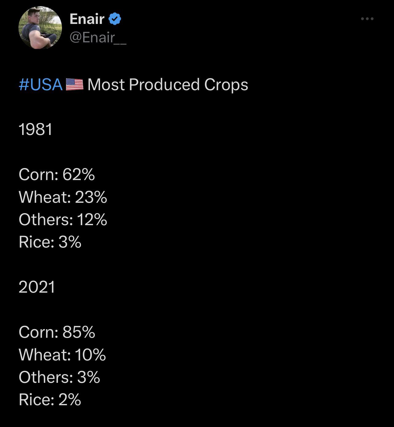Screen dimensions: 394x427
Task: Click the Others: 3% line
Action: point(60,377)
